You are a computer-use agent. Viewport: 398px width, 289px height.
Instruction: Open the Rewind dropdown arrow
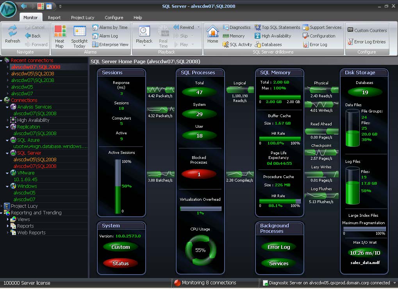(x=198, y=27)
